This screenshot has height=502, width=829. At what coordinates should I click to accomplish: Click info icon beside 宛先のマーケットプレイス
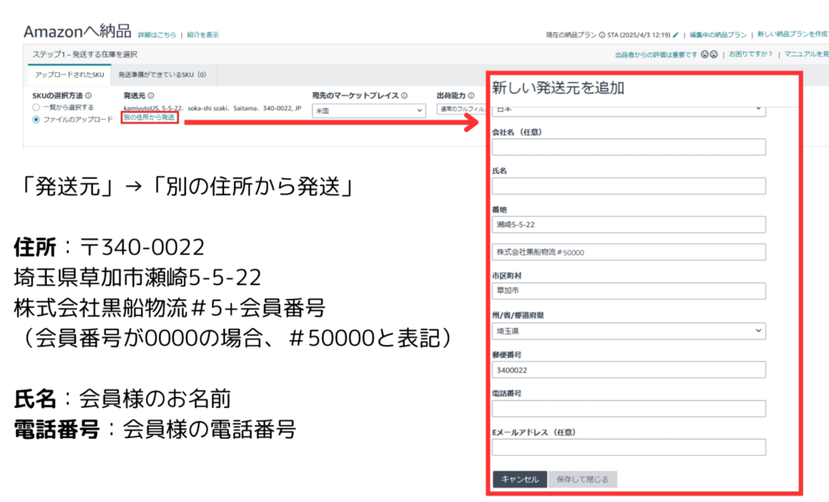[x=404, y=96]
